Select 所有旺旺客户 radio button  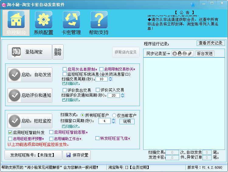(x=82, y=115)
